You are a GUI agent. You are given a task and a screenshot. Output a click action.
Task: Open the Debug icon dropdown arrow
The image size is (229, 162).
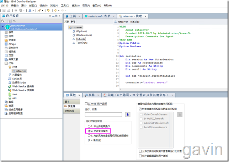(x=33, y=11)
